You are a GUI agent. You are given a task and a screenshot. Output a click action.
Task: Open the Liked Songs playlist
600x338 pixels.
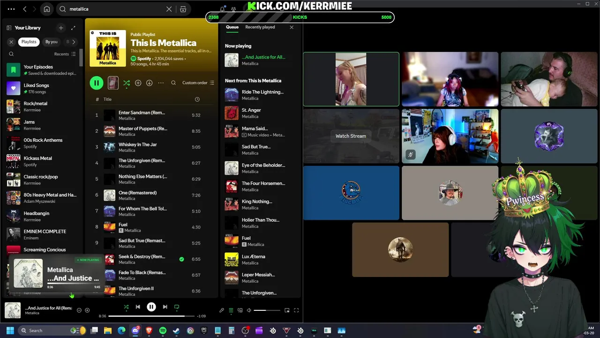click(x=41, y=88)
